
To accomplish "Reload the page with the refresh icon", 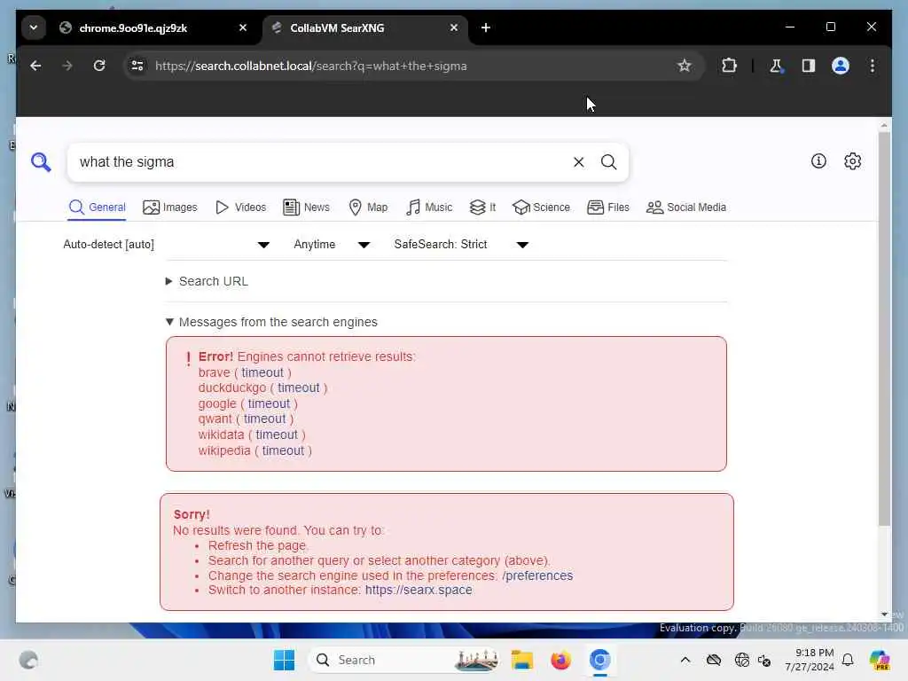I will click(x=99, y=66).
